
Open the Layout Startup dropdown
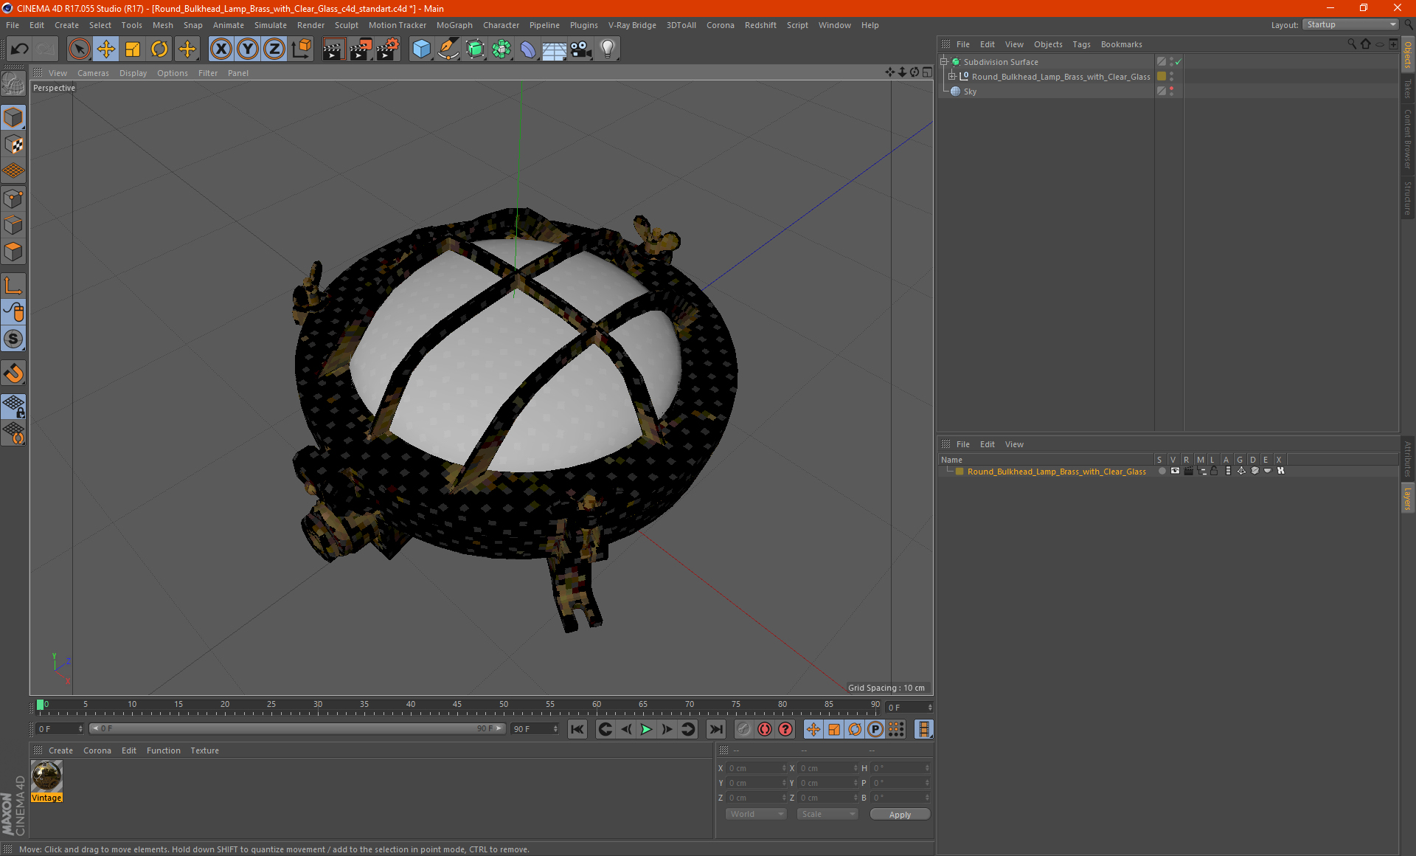(1350, 25)
